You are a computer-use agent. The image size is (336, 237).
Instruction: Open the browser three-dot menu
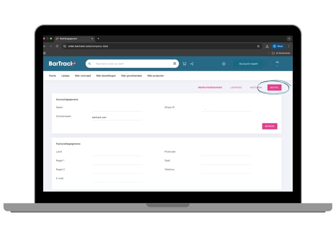(289, 46)
